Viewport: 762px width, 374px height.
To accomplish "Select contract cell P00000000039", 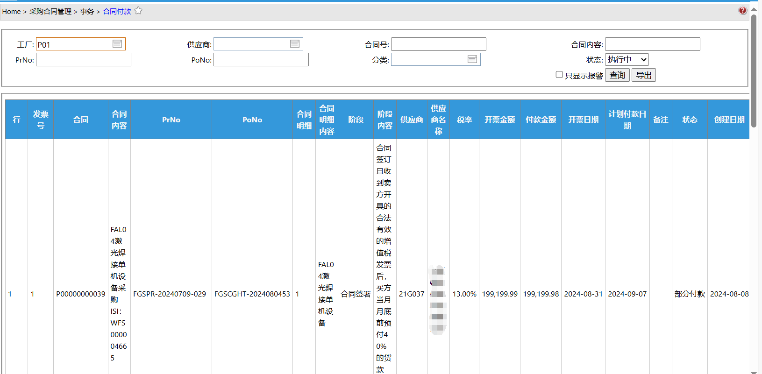I will [81, 294].
